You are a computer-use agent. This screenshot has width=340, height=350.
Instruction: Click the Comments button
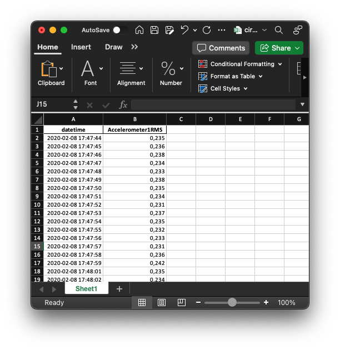[221, 48]
